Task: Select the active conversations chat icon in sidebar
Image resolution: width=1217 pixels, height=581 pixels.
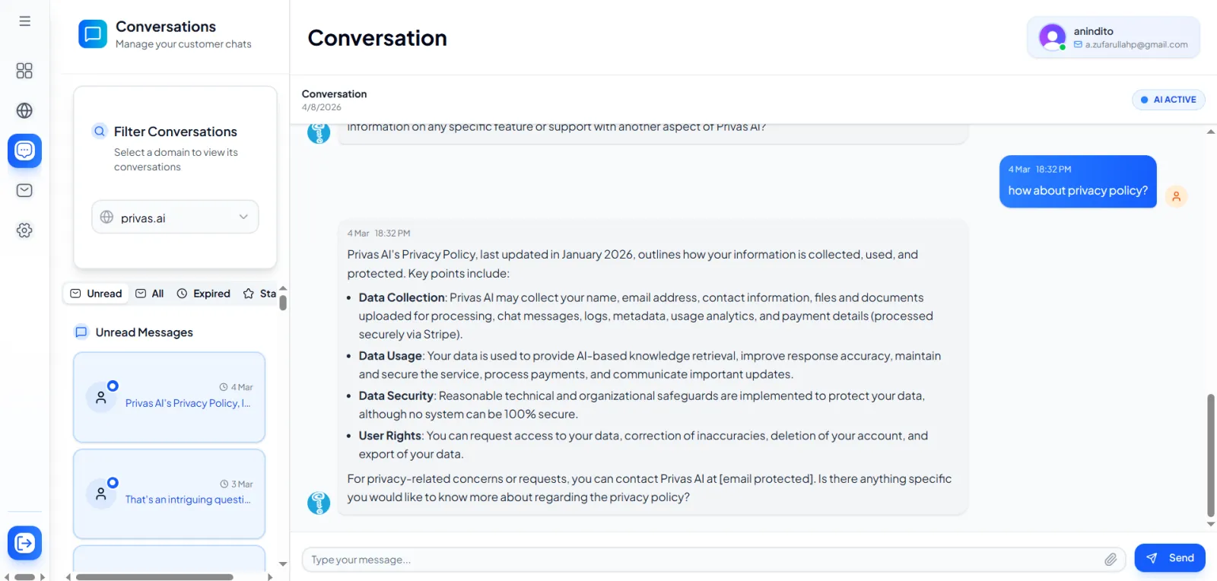Action: pos(24,151)
